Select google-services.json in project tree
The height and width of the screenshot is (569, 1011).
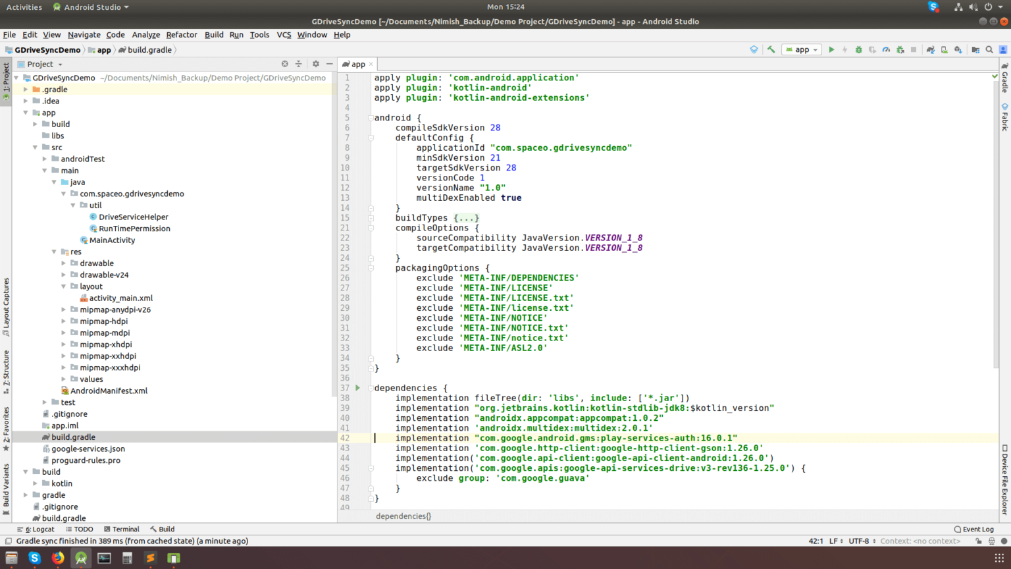(88, 449)
